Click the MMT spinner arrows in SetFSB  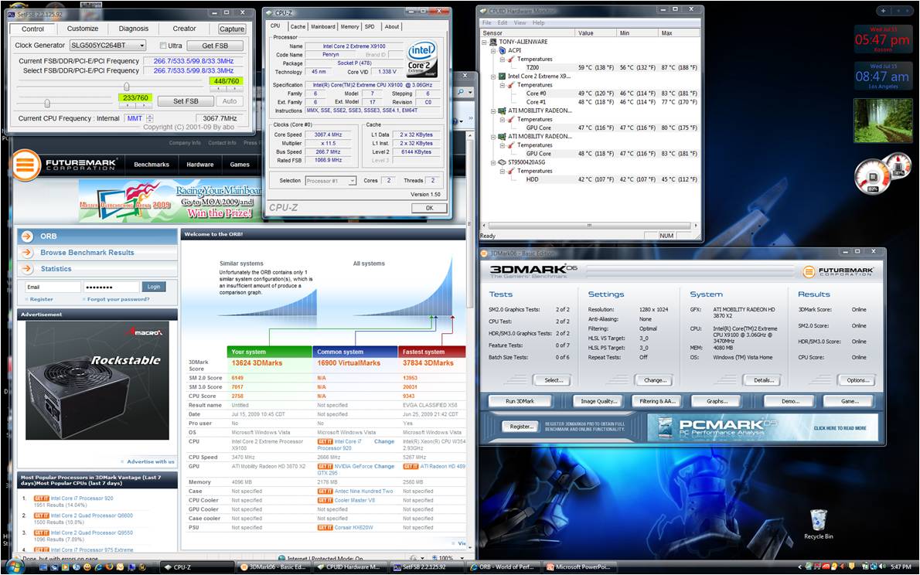(150, 118)
